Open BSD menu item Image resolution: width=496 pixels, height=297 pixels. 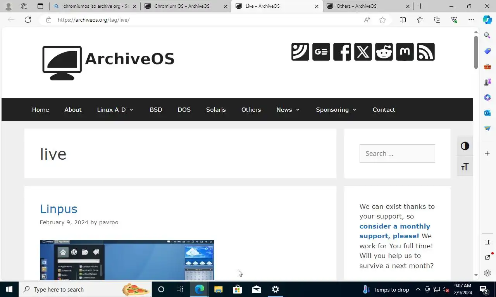tap(156, 109)
